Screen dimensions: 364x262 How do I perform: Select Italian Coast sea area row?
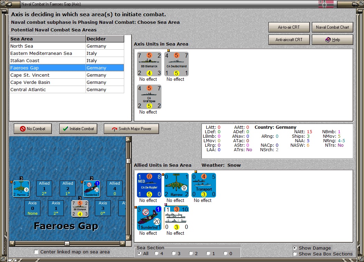tap(67, 60)
